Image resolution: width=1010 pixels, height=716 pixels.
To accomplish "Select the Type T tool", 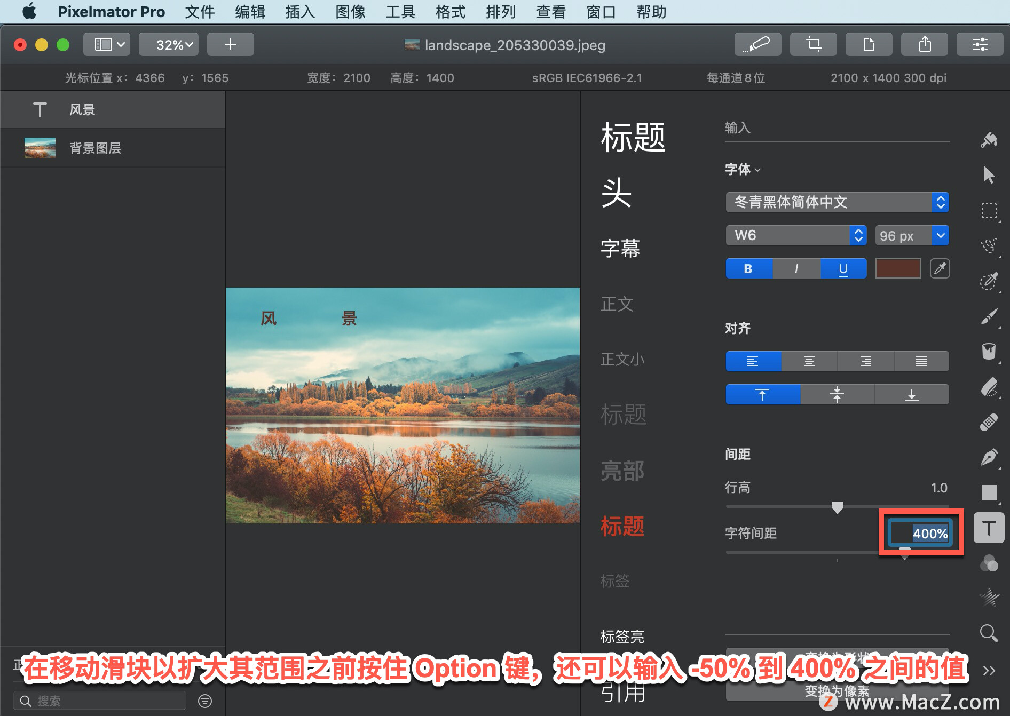I will coord(989,528).
